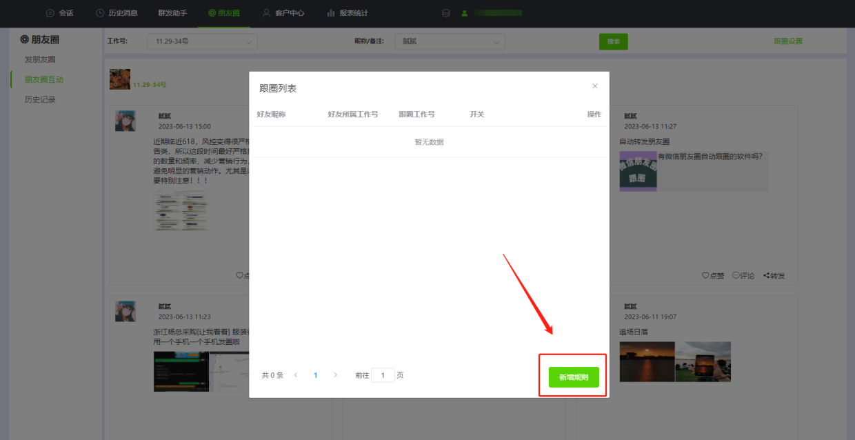The height and width of the screenshot is (440, 855).
Task: Click the green 搜索 button
Action: click(614, 41)
